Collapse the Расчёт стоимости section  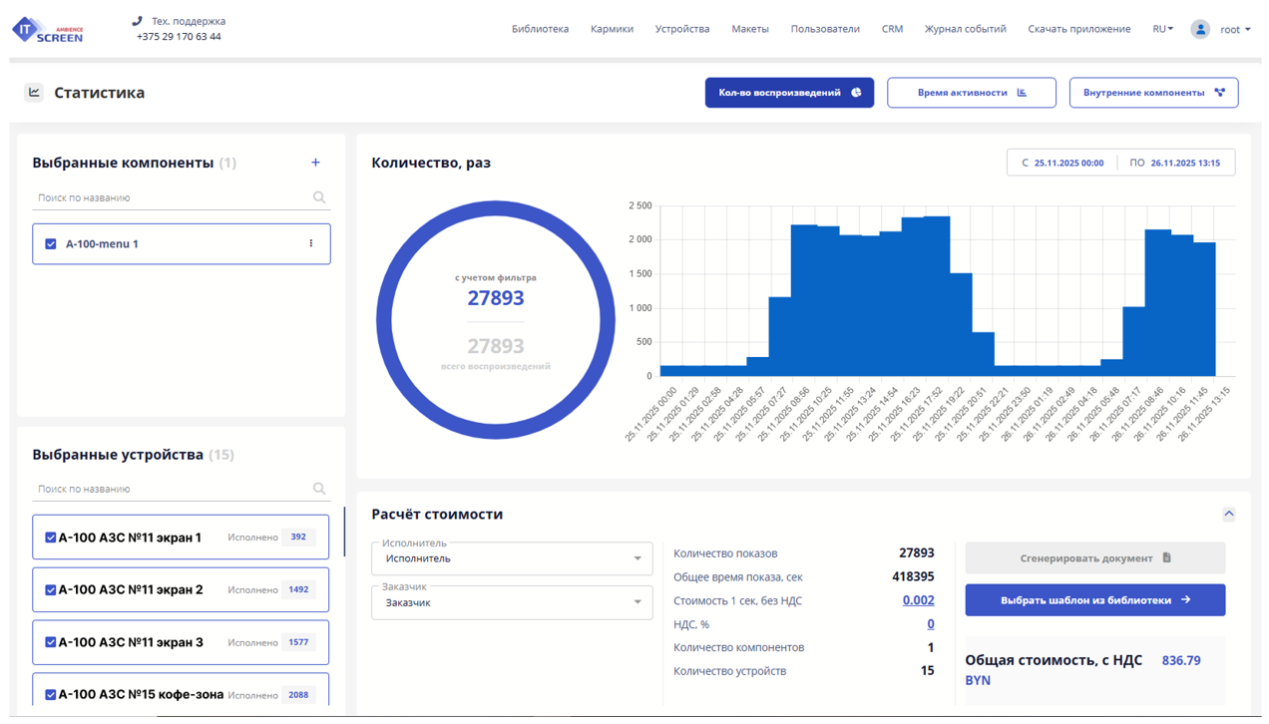(x=1228, y=514)
